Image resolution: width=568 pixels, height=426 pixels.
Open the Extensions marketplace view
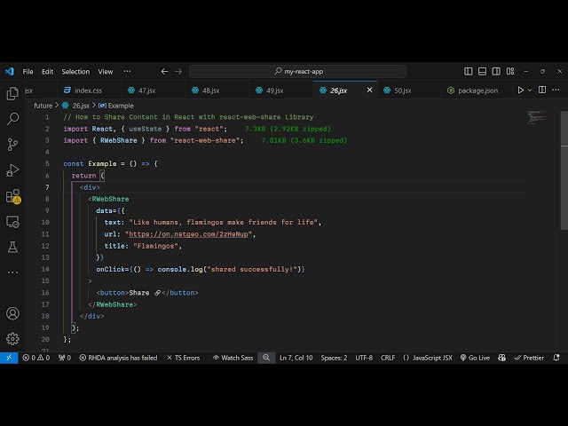tap(12, 195)
